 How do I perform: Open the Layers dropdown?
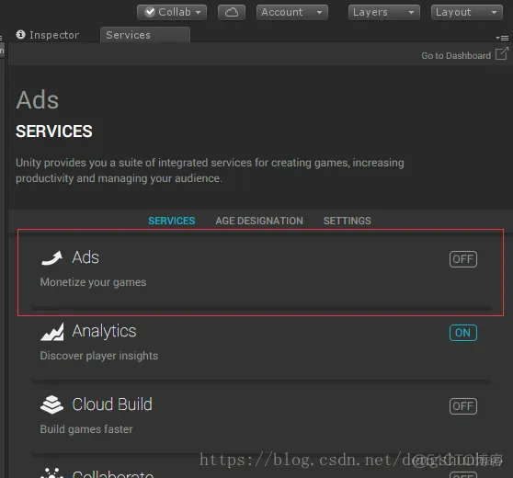click(x=384, y=13)
